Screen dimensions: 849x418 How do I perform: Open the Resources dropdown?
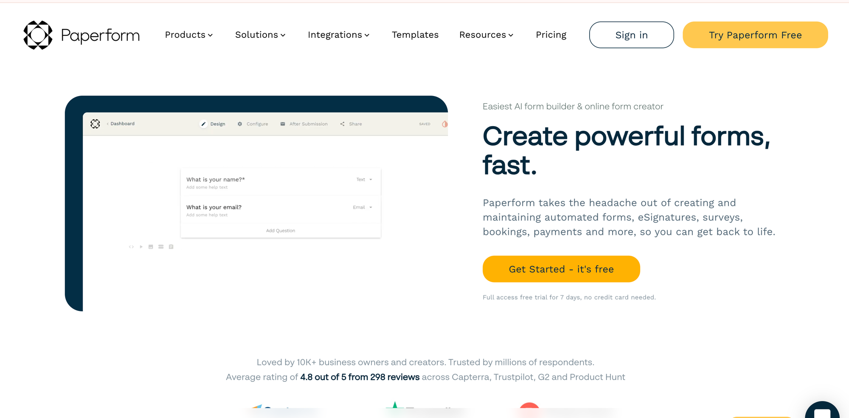[486, 35]
